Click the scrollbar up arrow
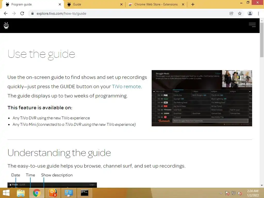Screen dimensions: 264x198 [x=262, y=20]
